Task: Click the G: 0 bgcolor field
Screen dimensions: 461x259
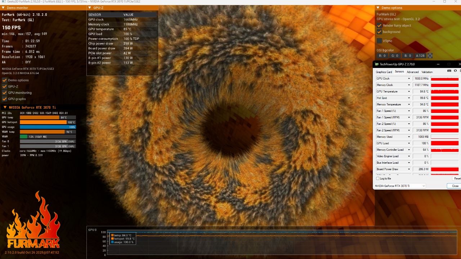Action: pos(395,56)
